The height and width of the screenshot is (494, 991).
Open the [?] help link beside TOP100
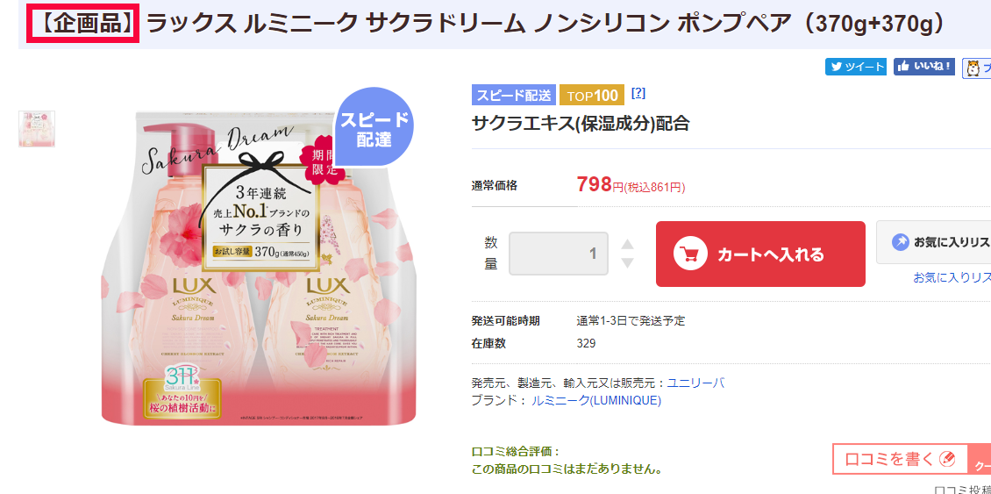[x=638, y=94]
